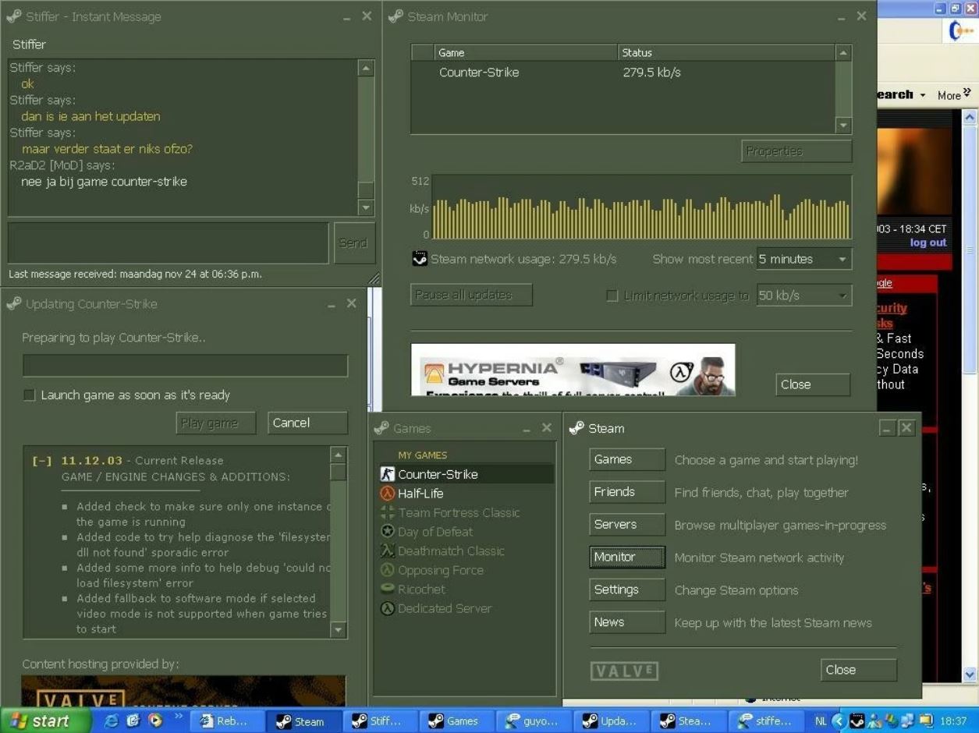Viewport: 979px width, 733px height.
Task: Click the log out link in browser
Action: 928,243
